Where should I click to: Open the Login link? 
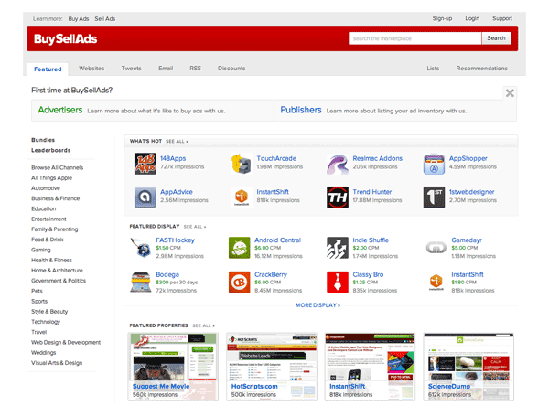[472, 18]
